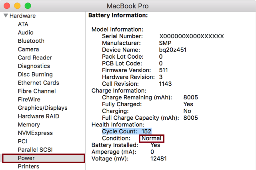Open Fibre Channel section
Screen dimensions: 256x170
tap(37, 91)
